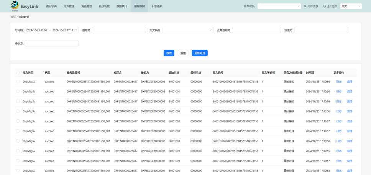Go to the 用户管理 menu
Image resolution: width=371 pixels, height=175 pixels.
pos(69,7)
